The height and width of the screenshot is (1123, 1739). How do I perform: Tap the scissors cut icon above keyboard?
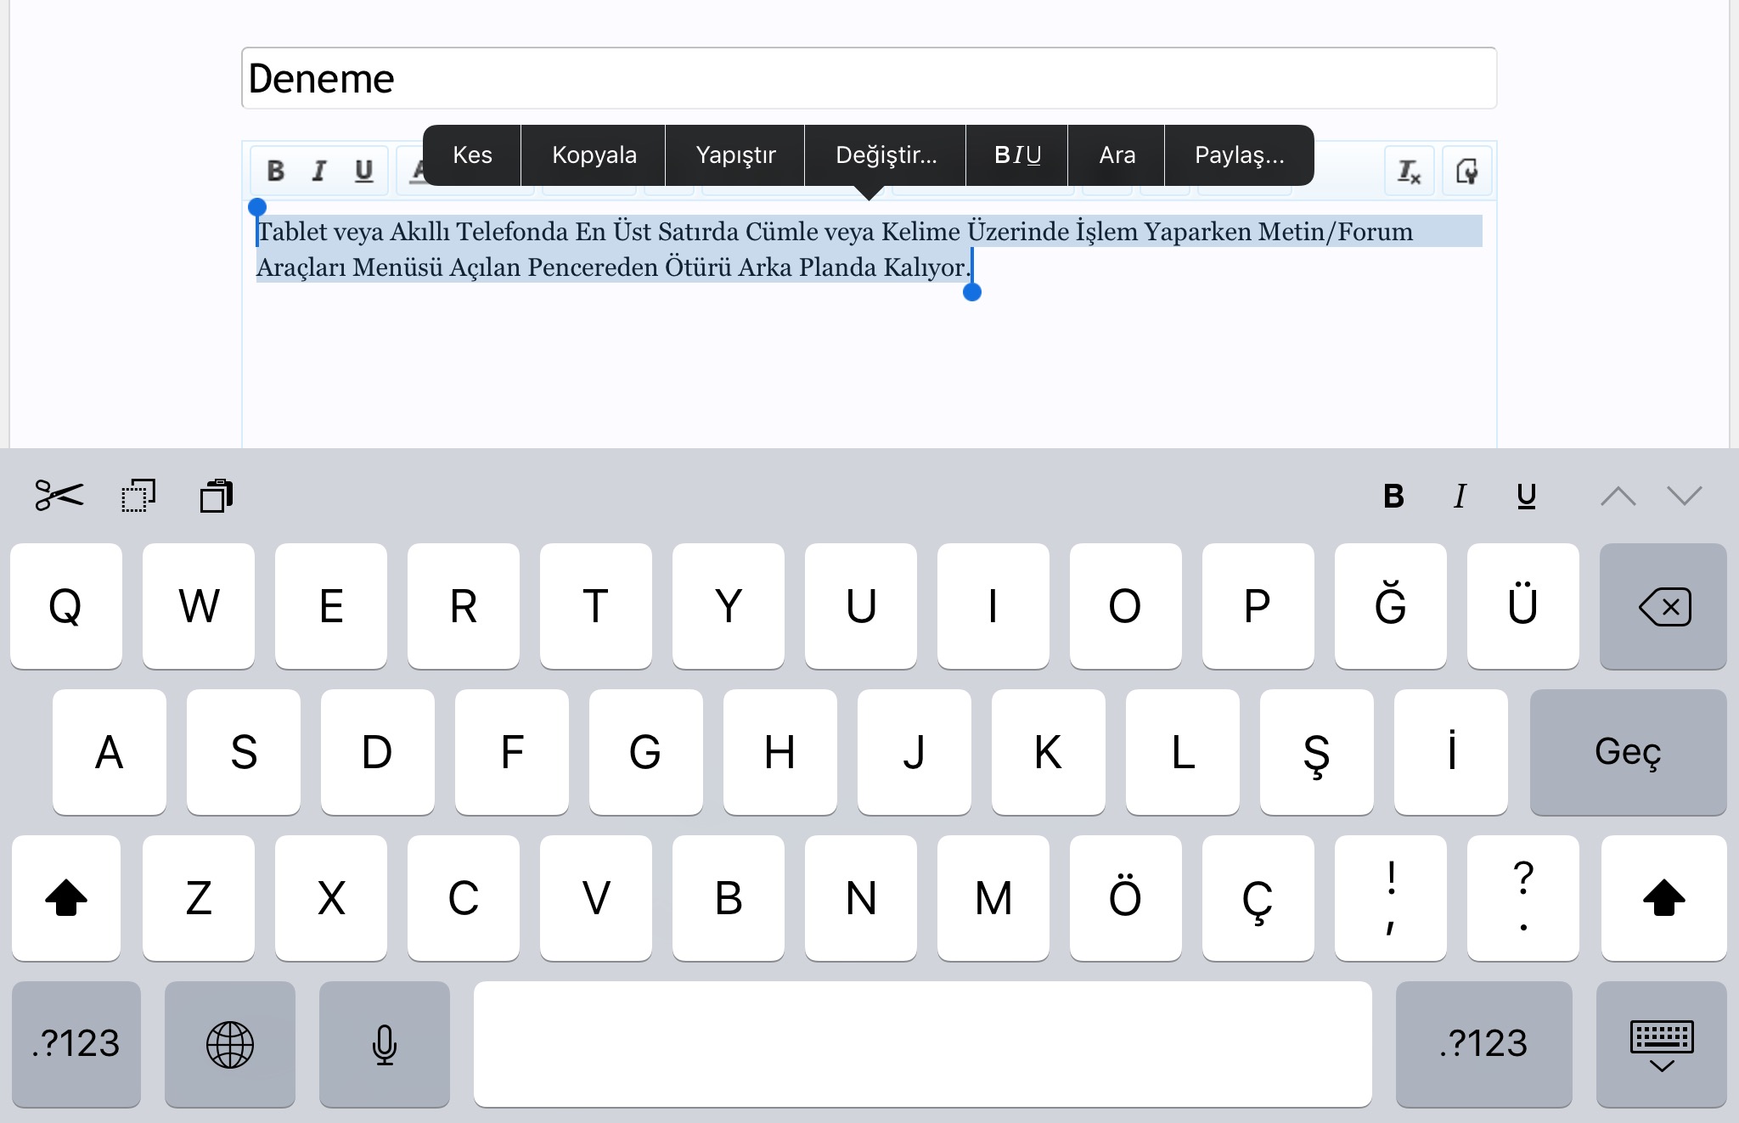(59, 496)
